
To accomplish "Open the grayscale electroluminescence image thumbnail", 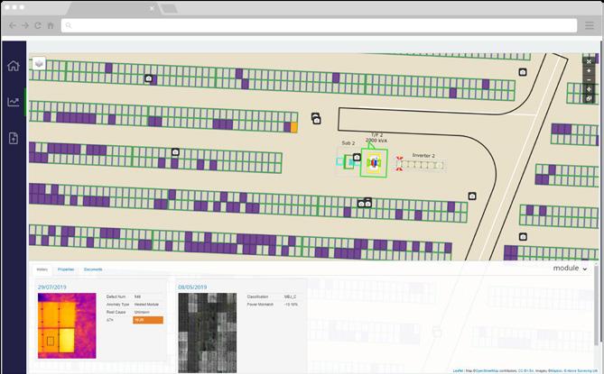I will 208,333.
